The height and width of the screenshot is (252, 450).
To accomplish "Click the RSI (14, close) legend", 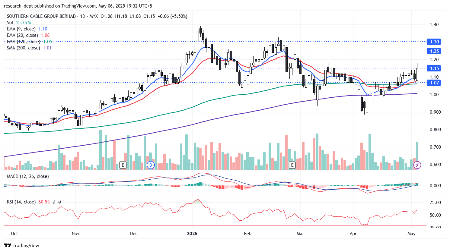I will point(21,202).
